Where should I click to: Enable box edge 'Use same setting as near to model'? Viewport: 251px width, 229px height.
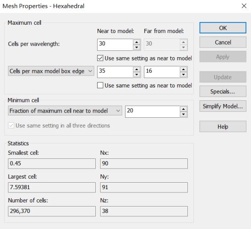[100, 85]
